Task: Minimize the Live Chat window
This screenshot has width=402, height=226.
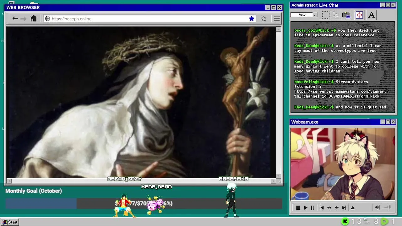Action: (383, 5)
